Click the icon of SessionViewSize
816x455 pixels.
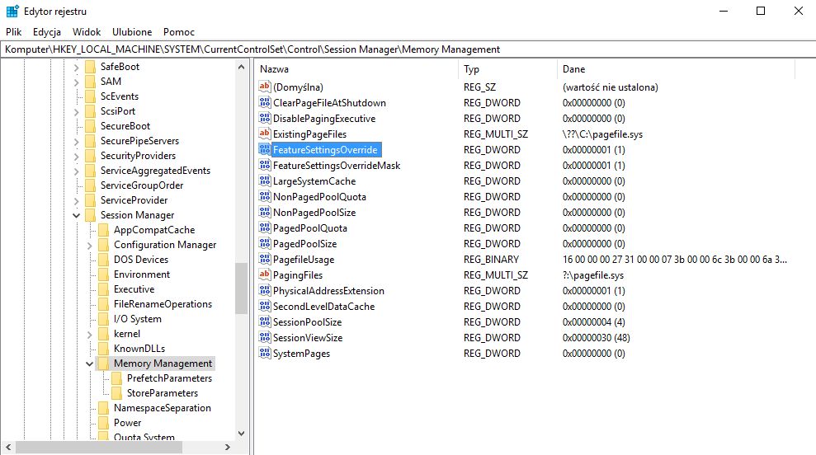264,337
